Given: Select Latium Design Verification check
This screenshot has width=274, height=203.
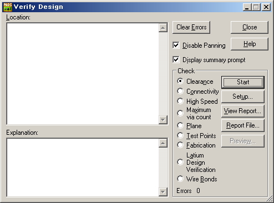Looking at the screenshot, I should [x=180, y=162].
